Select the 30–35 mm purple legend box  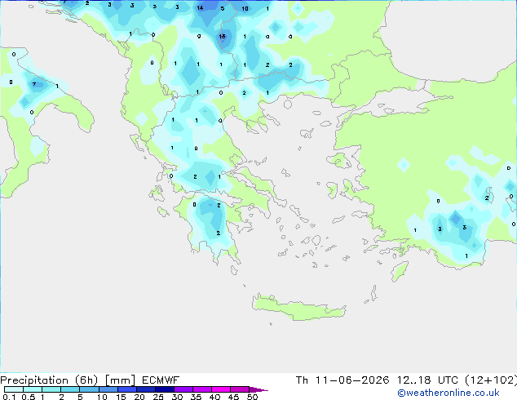click(183, 389)
